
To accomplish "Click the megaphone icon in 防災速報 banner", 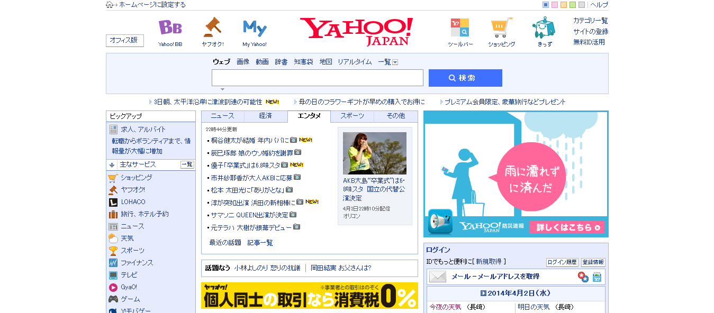I will (440, 222).
